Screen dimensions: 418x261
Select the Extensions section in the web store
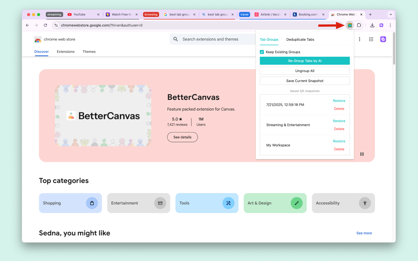65,52
